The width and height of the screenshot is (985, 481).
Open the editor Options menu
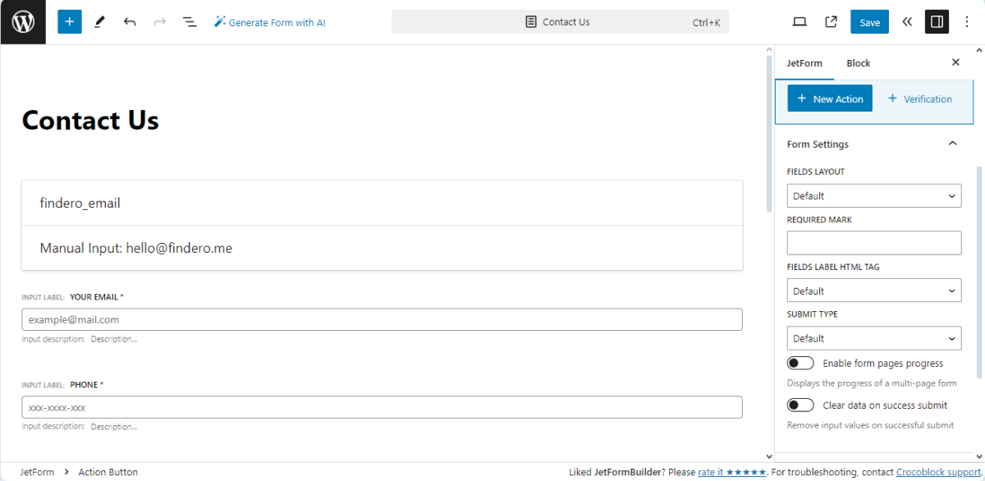pyautogui.click(x=967, y=21)
